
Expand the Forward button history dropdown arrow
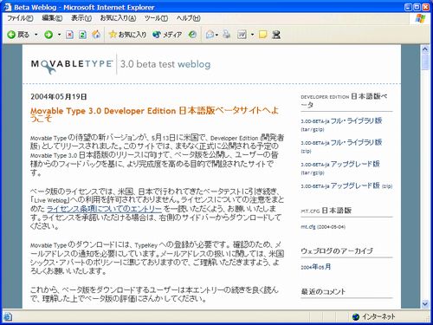(x=59, y=35)
